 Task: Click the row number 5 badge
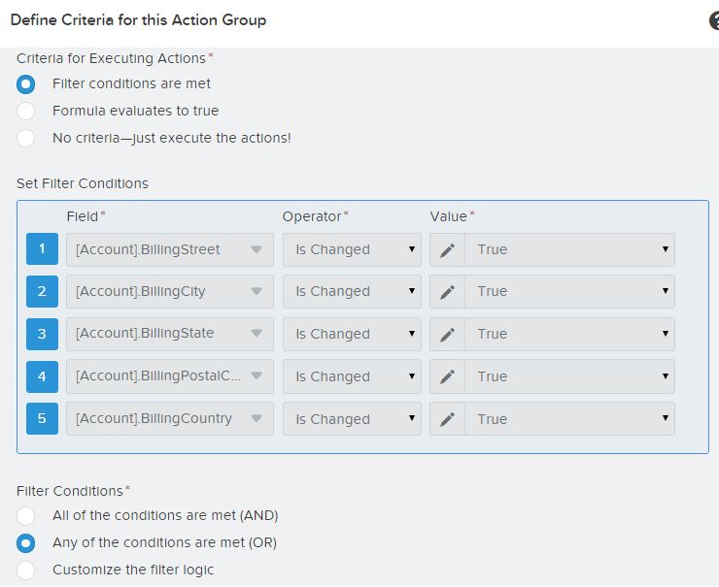[42, 419]
